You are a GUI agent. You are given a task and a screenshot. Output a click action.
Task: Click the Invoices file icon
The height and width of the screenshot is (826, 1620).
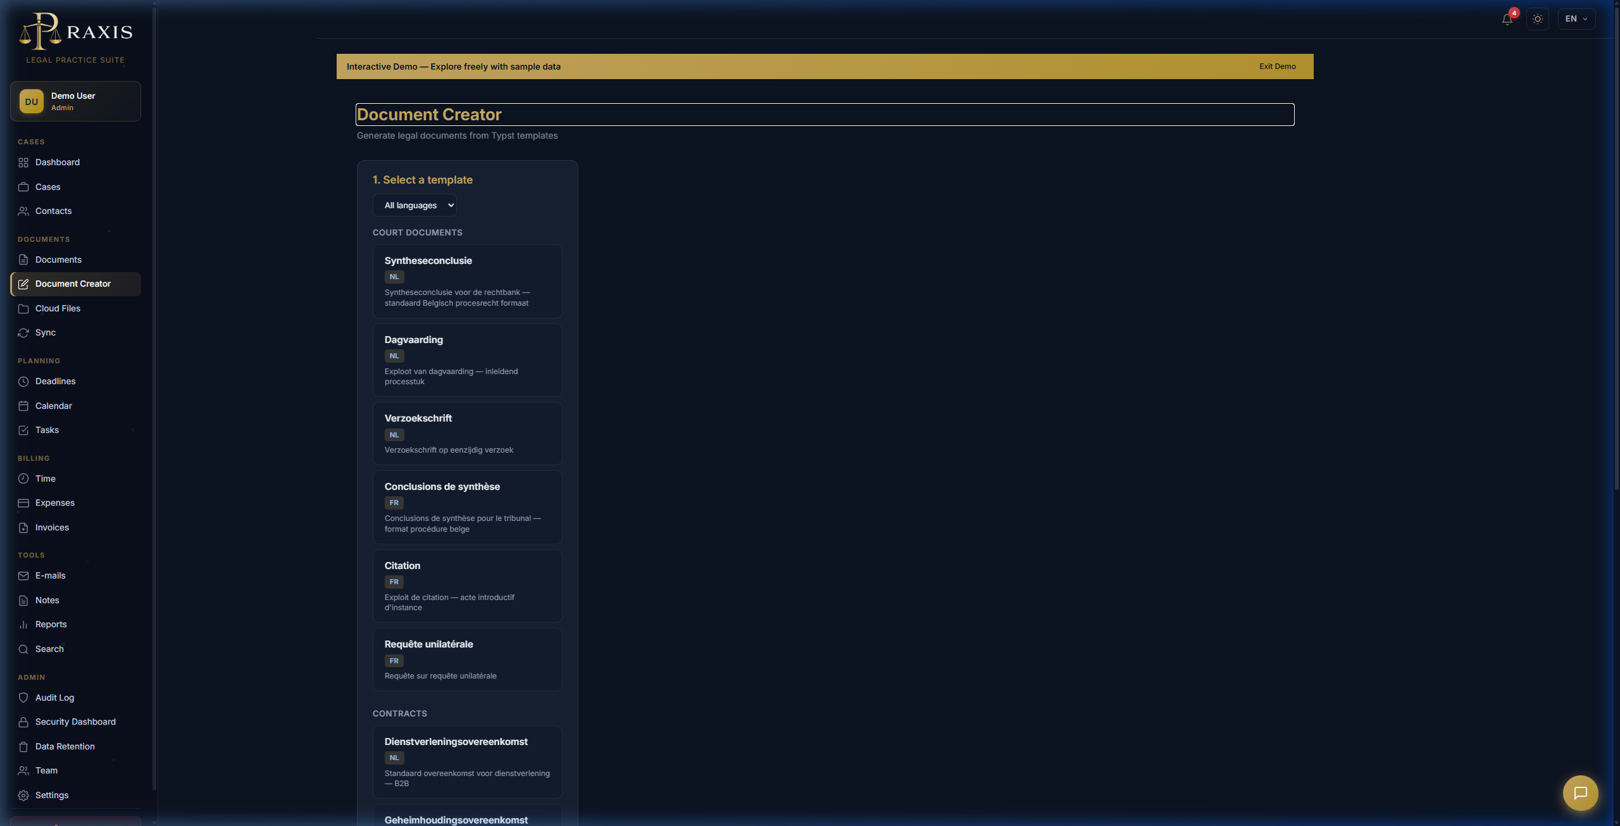coord(23,528)
